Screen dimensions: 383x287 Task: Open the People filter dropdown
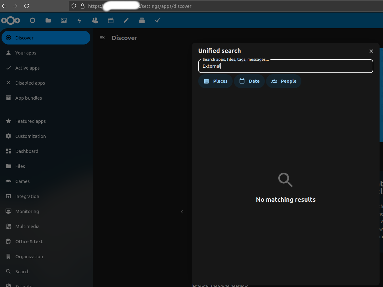[x=284, y=81]
